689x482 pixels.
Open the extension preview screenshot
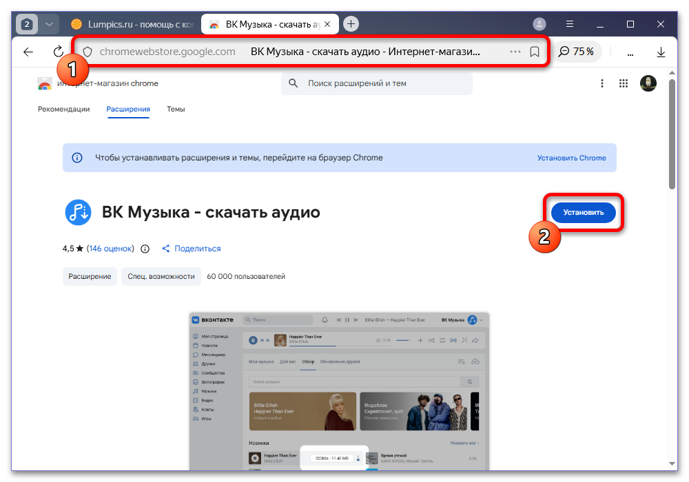point(339,390)
